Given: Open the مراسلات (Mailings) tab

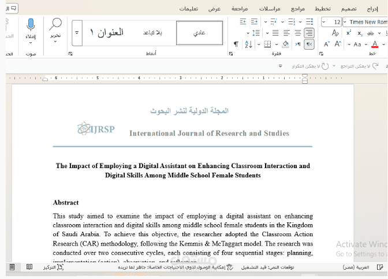Looking at the screenshot, I should coord(270,9).
